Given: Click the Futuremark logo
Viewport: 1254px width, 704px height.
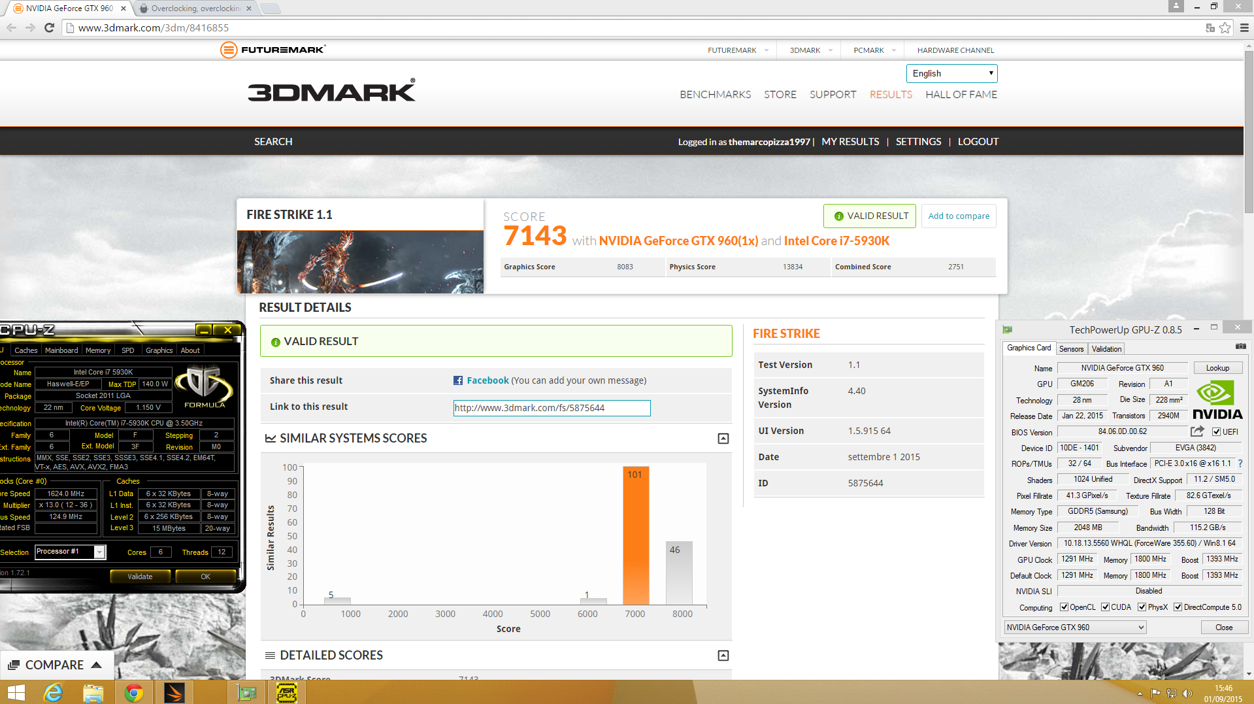Looking at the screenshot, I should (x=272, y=50).
